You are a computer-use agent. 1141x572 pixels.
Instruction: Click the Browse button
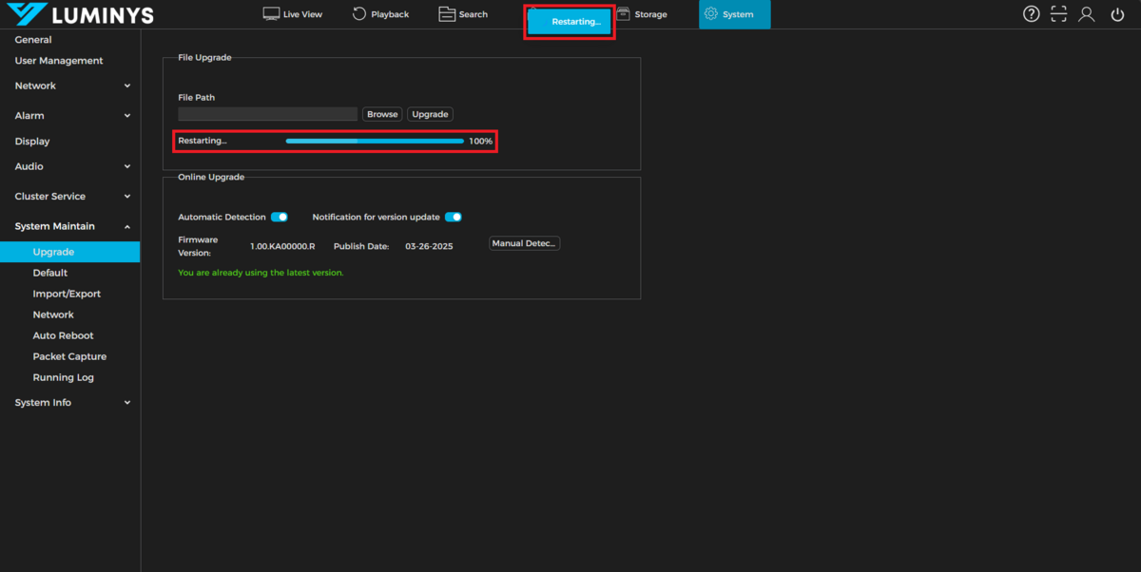[382, 114]
